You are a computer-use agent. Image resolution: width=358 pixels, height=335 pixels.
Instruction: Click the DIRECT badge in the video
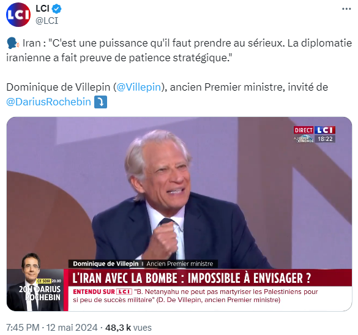(304, 130)
